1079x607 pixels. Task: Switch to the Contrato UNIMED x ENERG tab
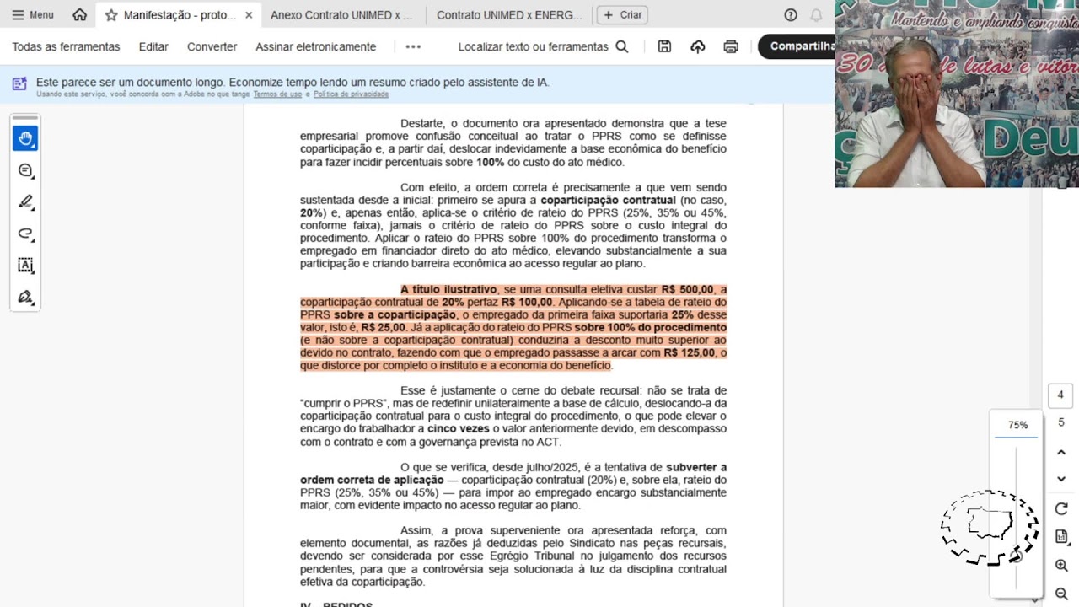pyautogui.click(x=509, y=15)
